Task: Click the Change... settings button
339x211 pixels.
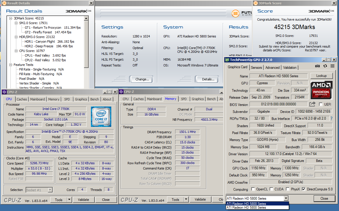Action: (x=142, y=79)
